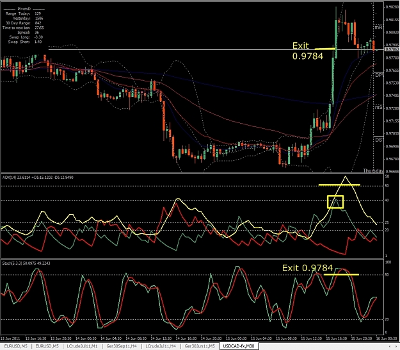Click the Stoch(5,3,3) indicator label
This screenshot has width=400, height=350.
(x=26, y=263)
